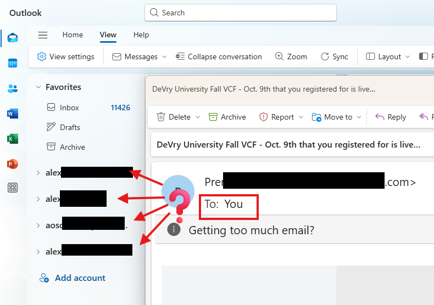
Task: Launch Excel from the app rail
Action: point(13,139)
